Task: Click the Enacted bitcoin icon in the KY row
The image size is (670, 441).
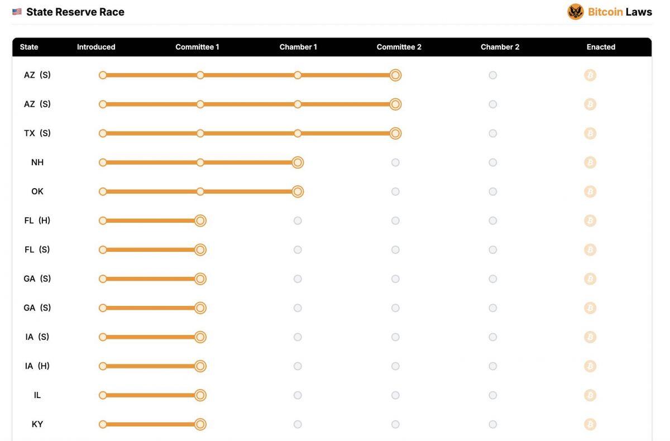Action: [590, 424]
